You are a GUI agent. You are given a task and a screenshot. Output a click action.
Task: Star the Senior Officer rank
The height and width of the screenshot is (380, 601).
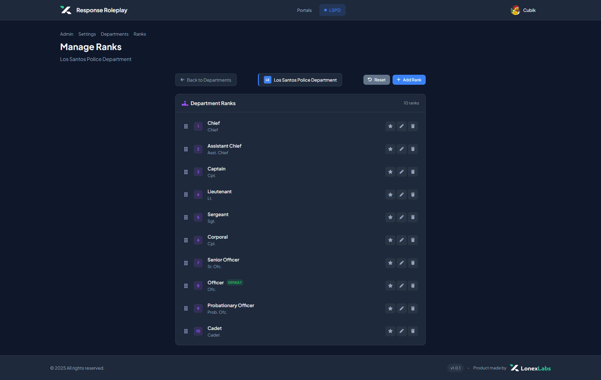click(390, 263)
